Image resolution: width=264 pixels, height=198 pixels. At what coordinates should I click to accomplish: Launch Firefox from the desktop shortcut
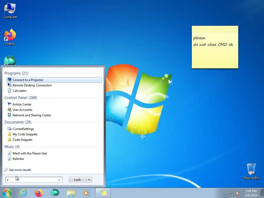click(x=10, y=37)
